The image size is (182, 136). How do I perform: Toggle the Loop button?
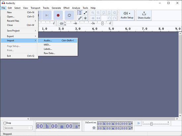pyautogui.click(x=69, y=15)
